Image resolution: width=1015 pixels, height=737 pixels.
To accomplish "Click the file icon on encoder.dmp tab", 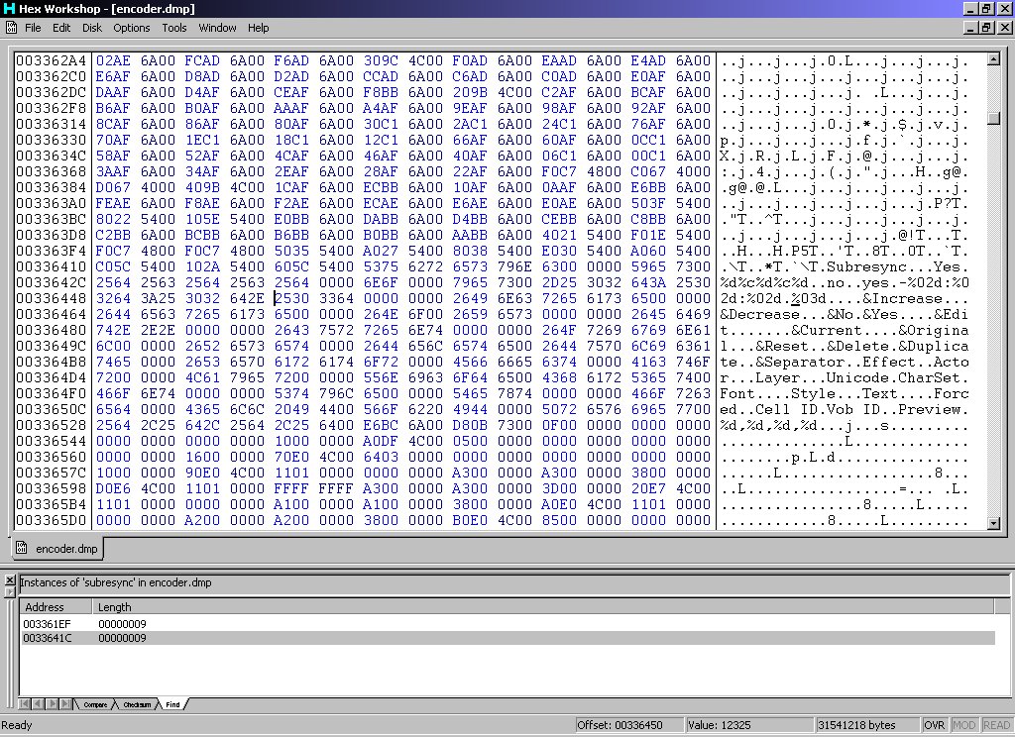I will [x=22, y=548].
